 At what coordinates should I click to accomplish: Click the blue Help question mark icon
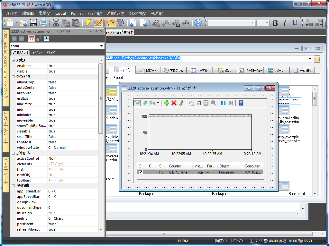point(198,22)
